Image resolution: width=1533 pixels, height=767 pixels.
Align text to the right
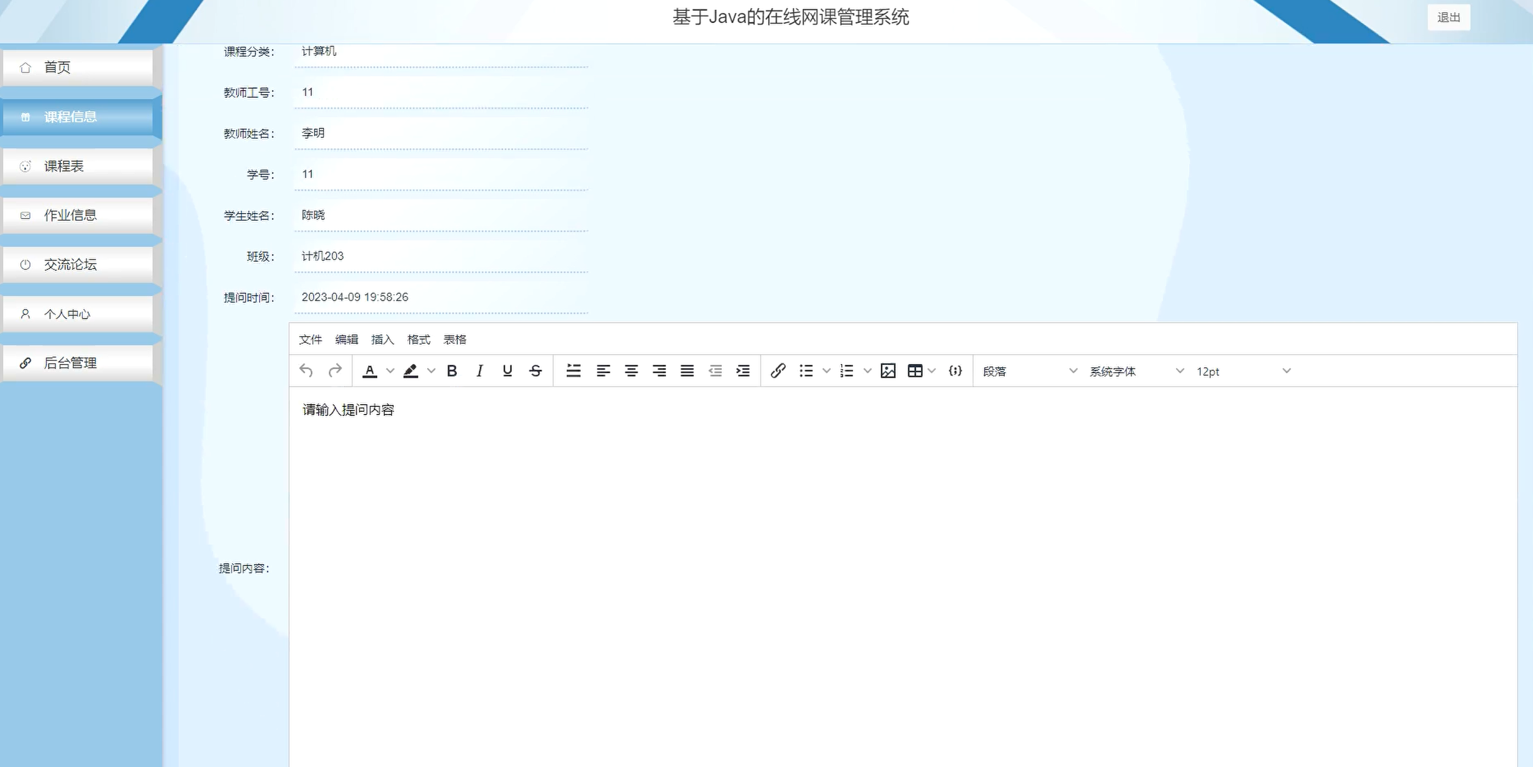[x=659, y=371]
